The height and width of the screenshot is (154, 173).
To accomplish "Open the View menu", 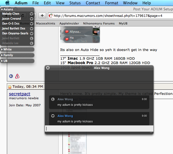I will [x=60, y=3].
